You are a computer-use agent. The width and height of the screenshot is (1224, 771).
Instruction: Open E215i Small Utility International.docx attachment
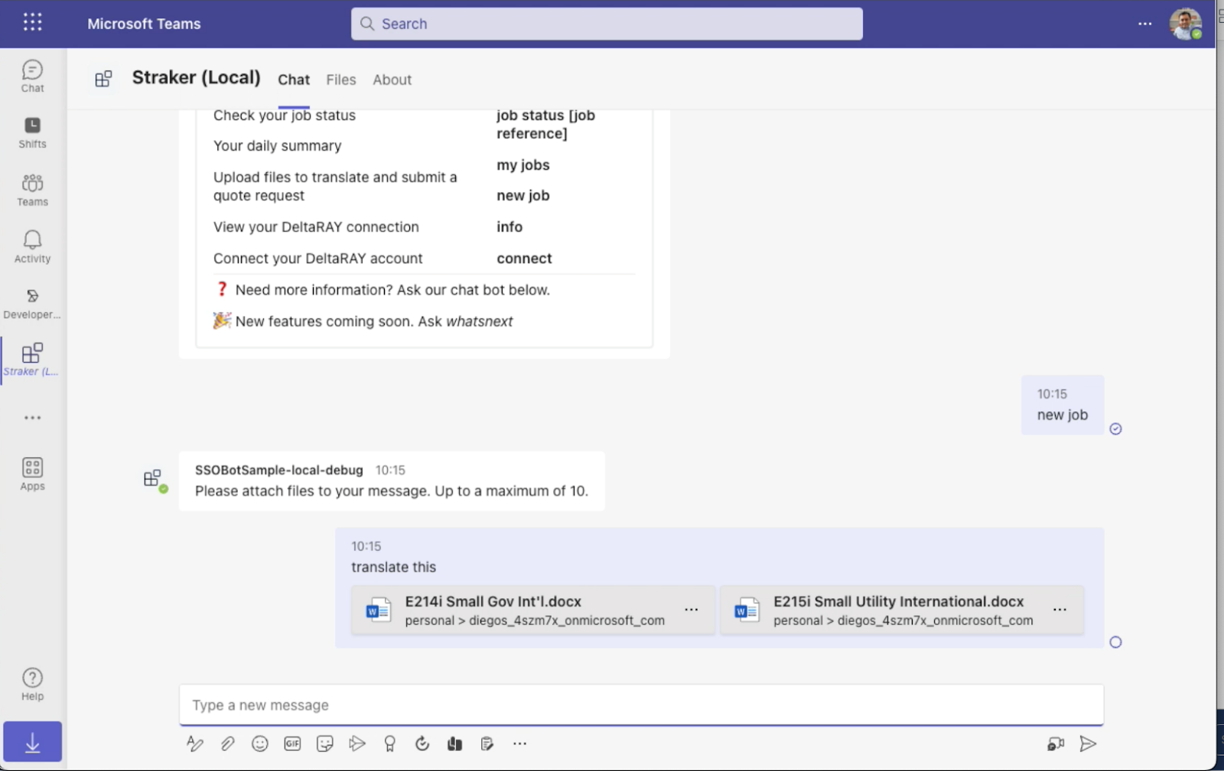click(x=902, y=610)
